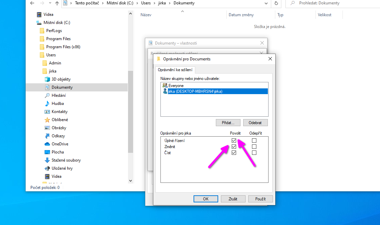Image resolution: width=380 pixels, height=225 pixels.
Task: Switch to the Oprávnění ke sdílení tab
Action: point(175,69)
